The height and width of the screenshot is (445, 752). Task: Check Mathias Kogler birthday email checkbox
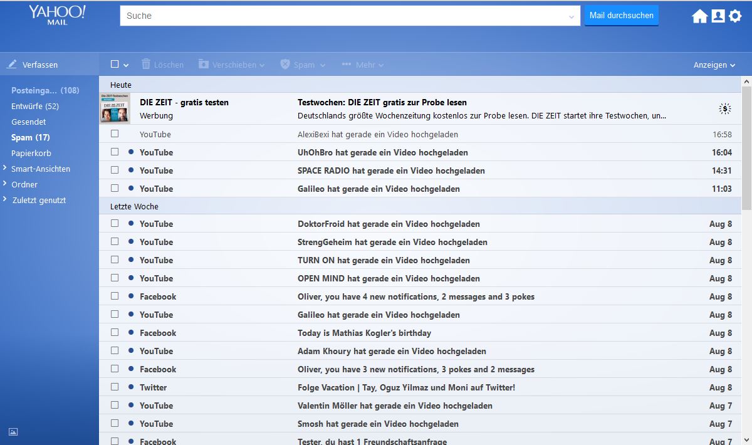click(x=115, y=332)
